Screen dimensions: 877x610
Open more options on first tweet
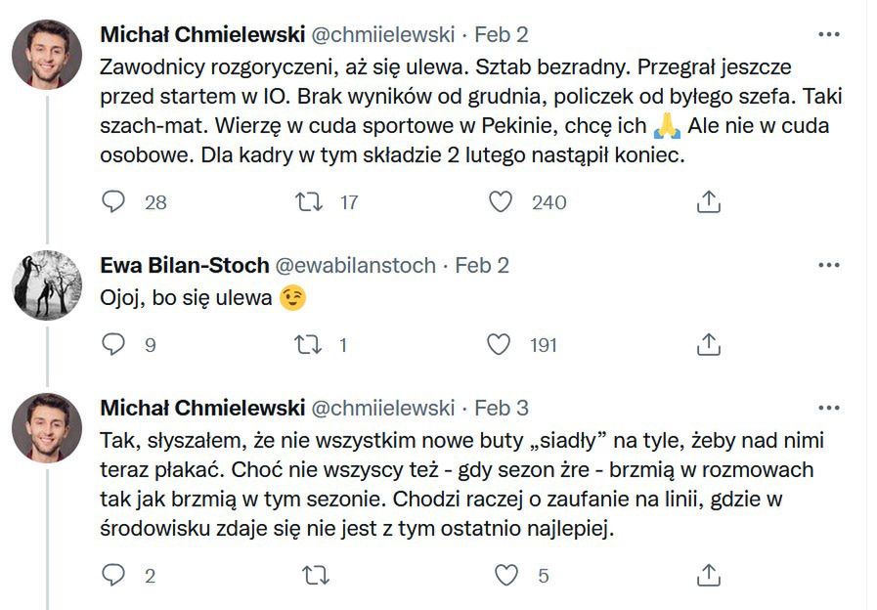pyautogui.click(x=828, y=35)
